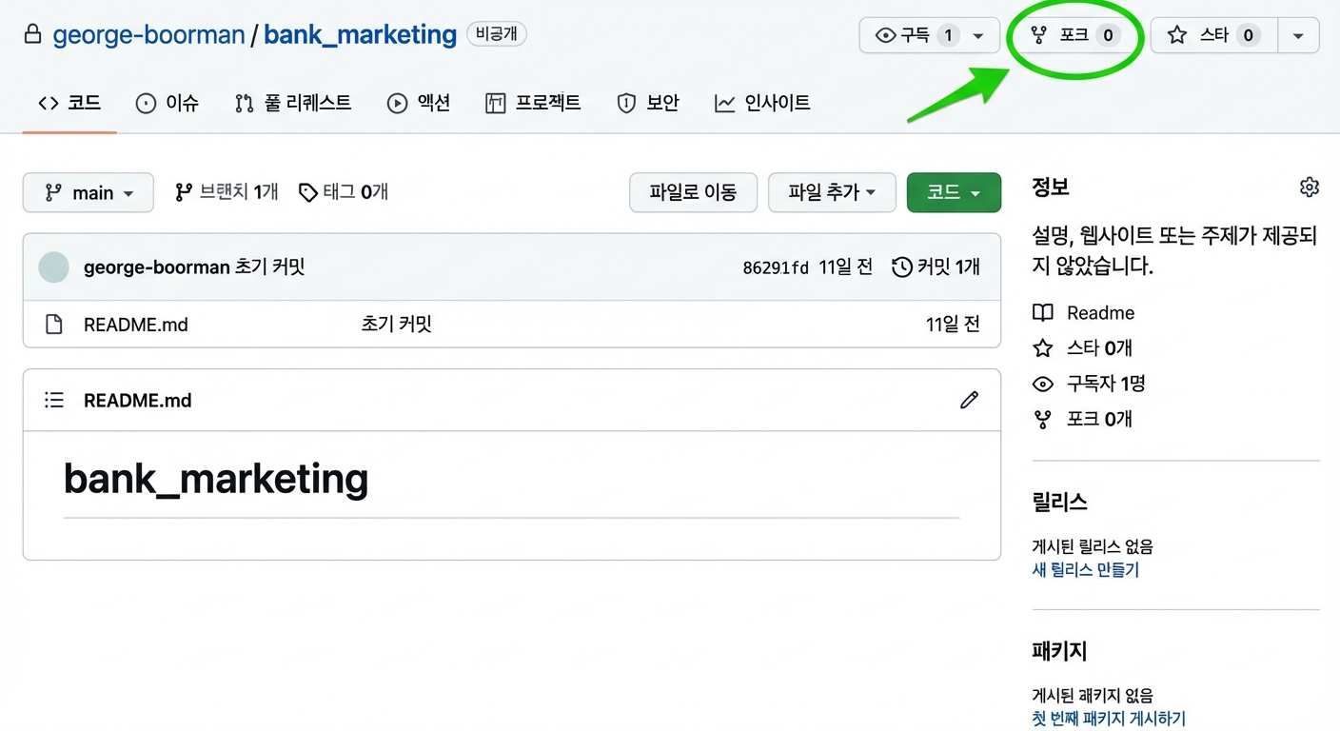The width and height of the screenshot is (1340, 731).
Task: Click the README.md title in readme header
Action: 137,401
